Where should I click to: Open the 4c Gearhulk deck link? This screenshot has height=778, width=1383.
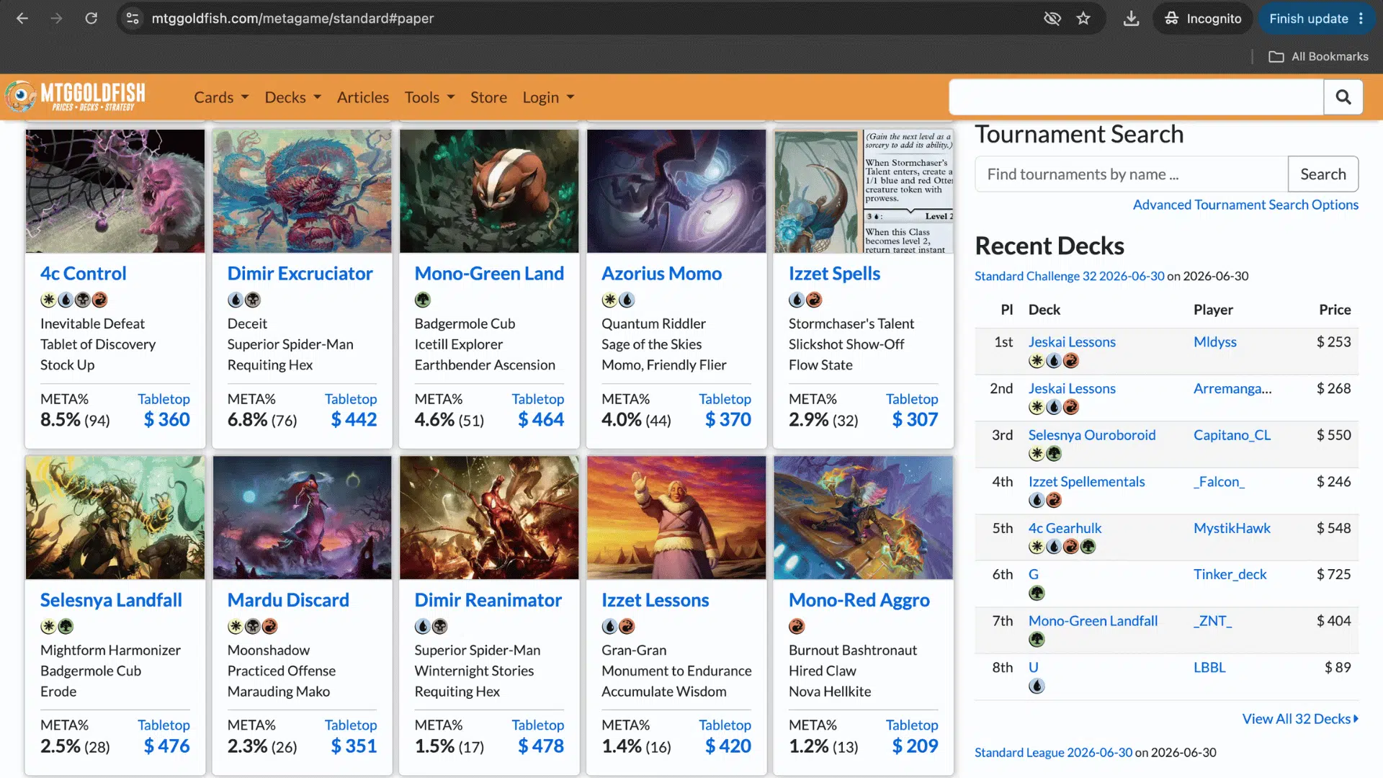click(1065, 527)
